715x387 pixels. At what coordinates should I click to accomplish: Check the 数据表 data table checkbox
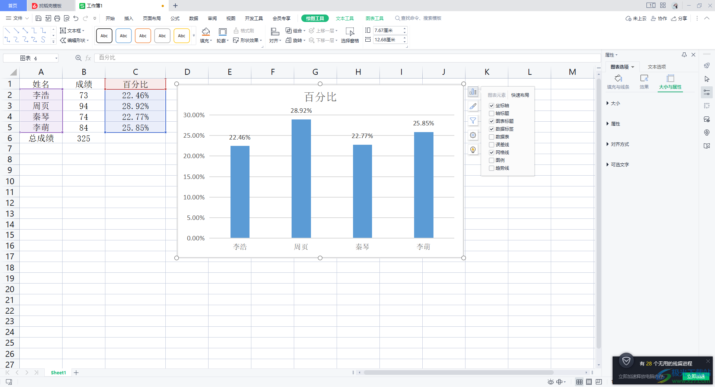(x=492, y=137)
